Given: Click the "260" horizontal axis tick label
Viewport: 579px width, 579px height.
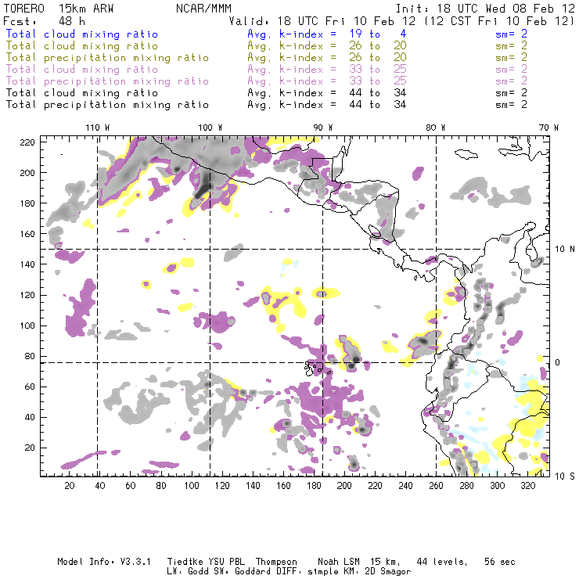Looking at the screenshot, I should [x=436, y=486].
